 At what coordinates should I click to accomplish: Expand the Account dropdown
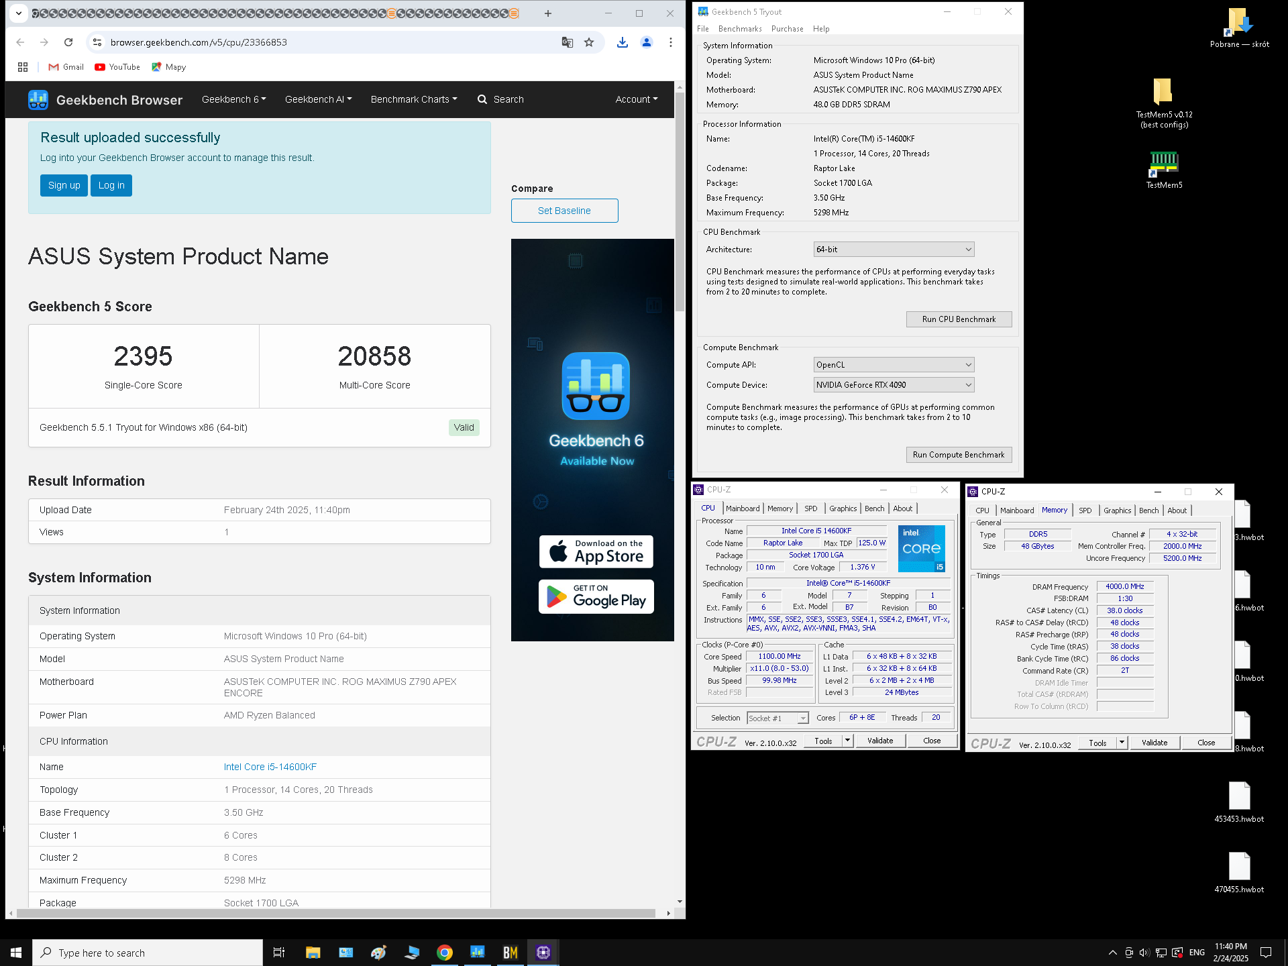click(x=637, y=99)
